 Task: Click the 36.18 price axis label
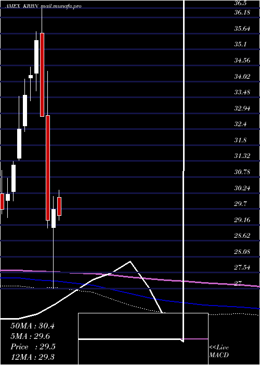[x=242, y=13]
